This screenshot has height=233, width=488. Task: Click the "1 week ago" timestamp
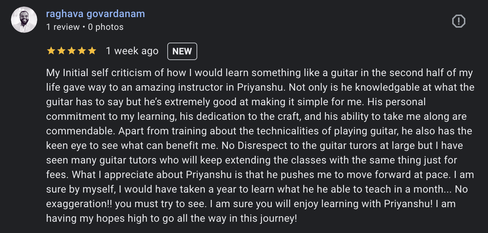pyautogui.click(x=132, y=51)
